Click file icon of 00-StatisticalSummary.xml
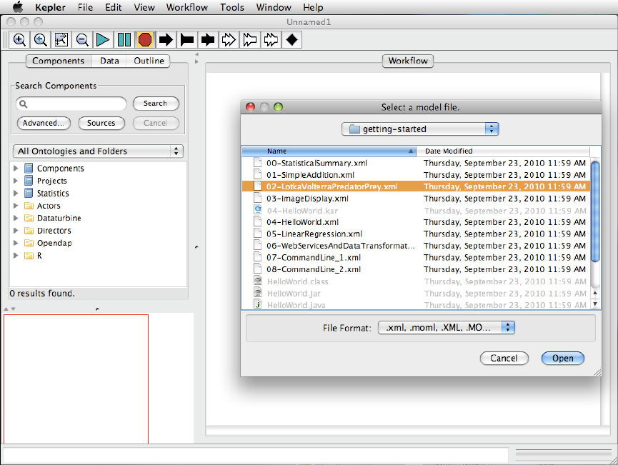618x465 pixels. (x=257, y=162)
